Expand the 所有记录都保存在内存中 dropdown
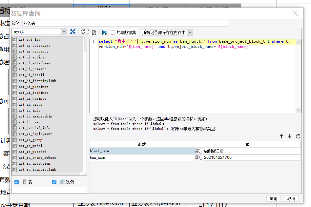This screenshot has height=207, width=311. pyautogui.click(x=190, y=32)
